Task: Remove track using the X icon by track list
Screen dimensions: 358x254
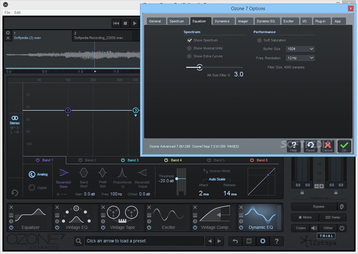Action: [x=8, y=38]
